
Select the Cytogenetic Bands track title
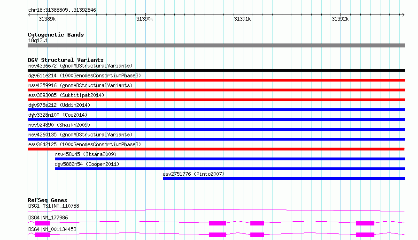click(56, 35)
